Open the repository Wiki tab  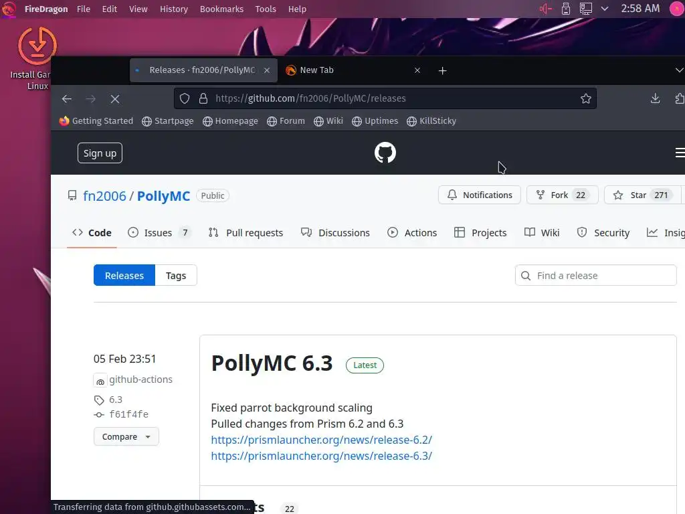coord(542,232)
